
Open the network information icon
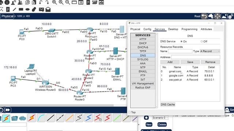point(7,2)
